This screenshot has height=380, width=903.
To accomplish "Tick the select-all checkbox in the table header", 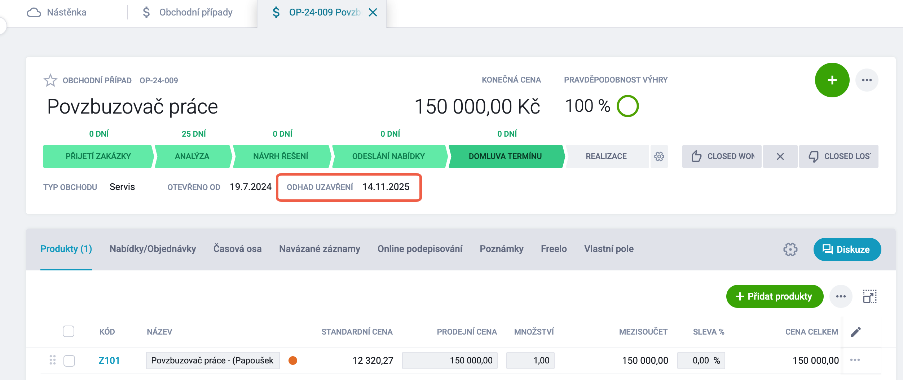I will [x=69, y=331].
